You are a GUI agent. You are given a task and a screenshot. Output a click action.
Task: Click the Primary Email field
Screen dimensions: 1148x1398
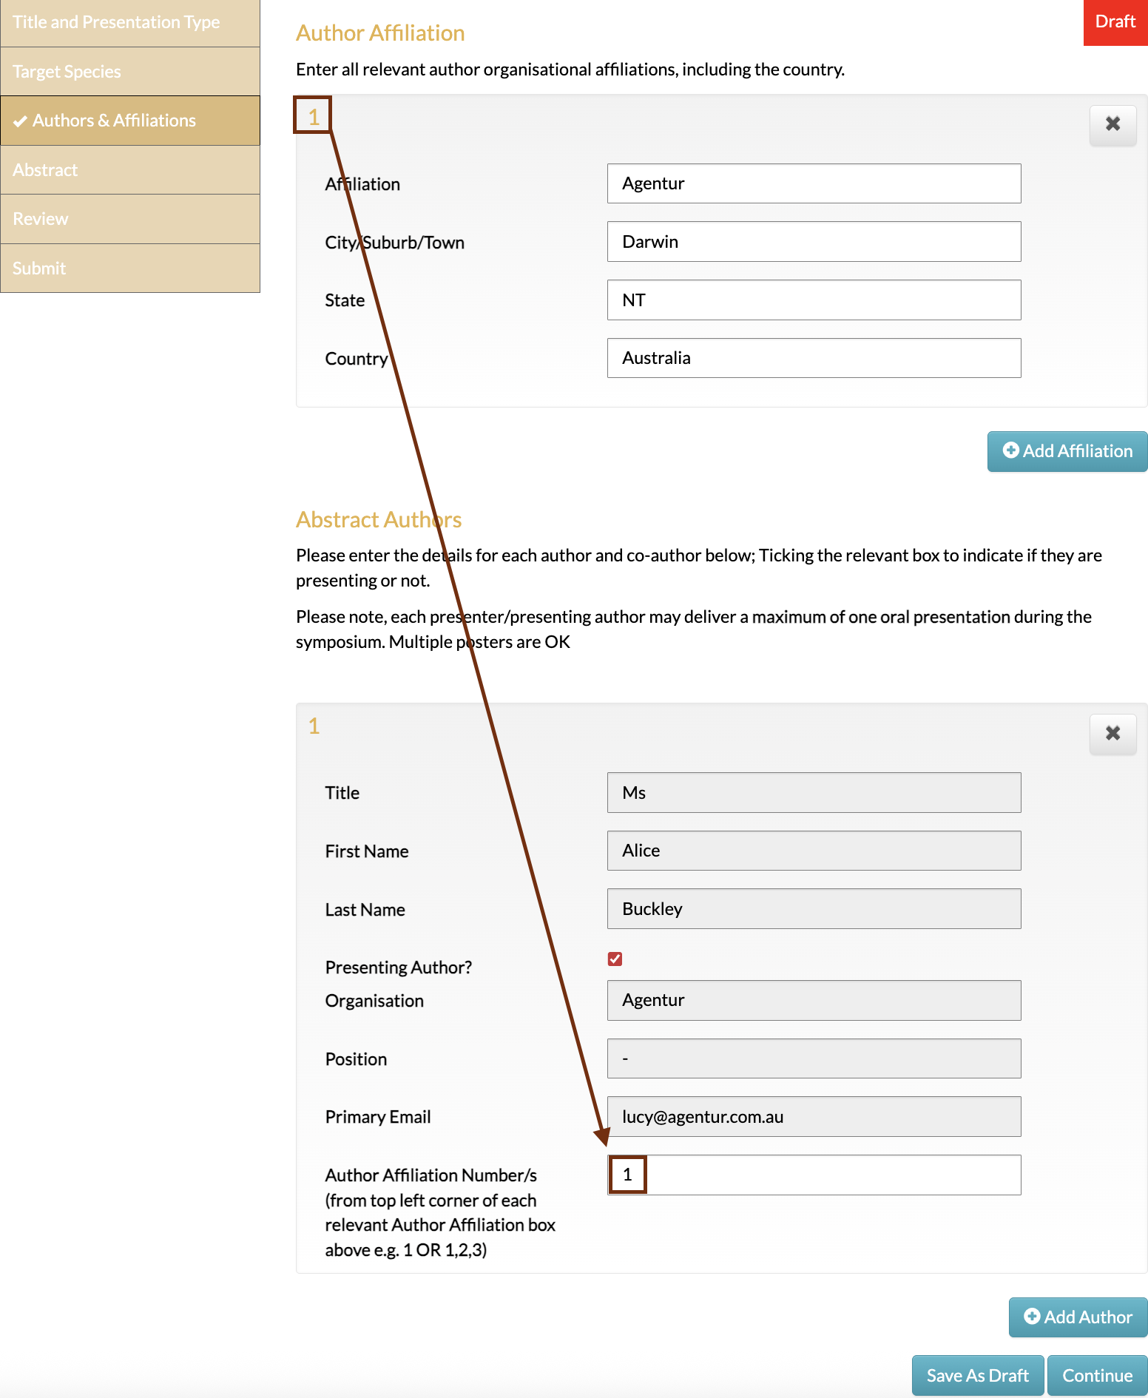click(814, 1117)
